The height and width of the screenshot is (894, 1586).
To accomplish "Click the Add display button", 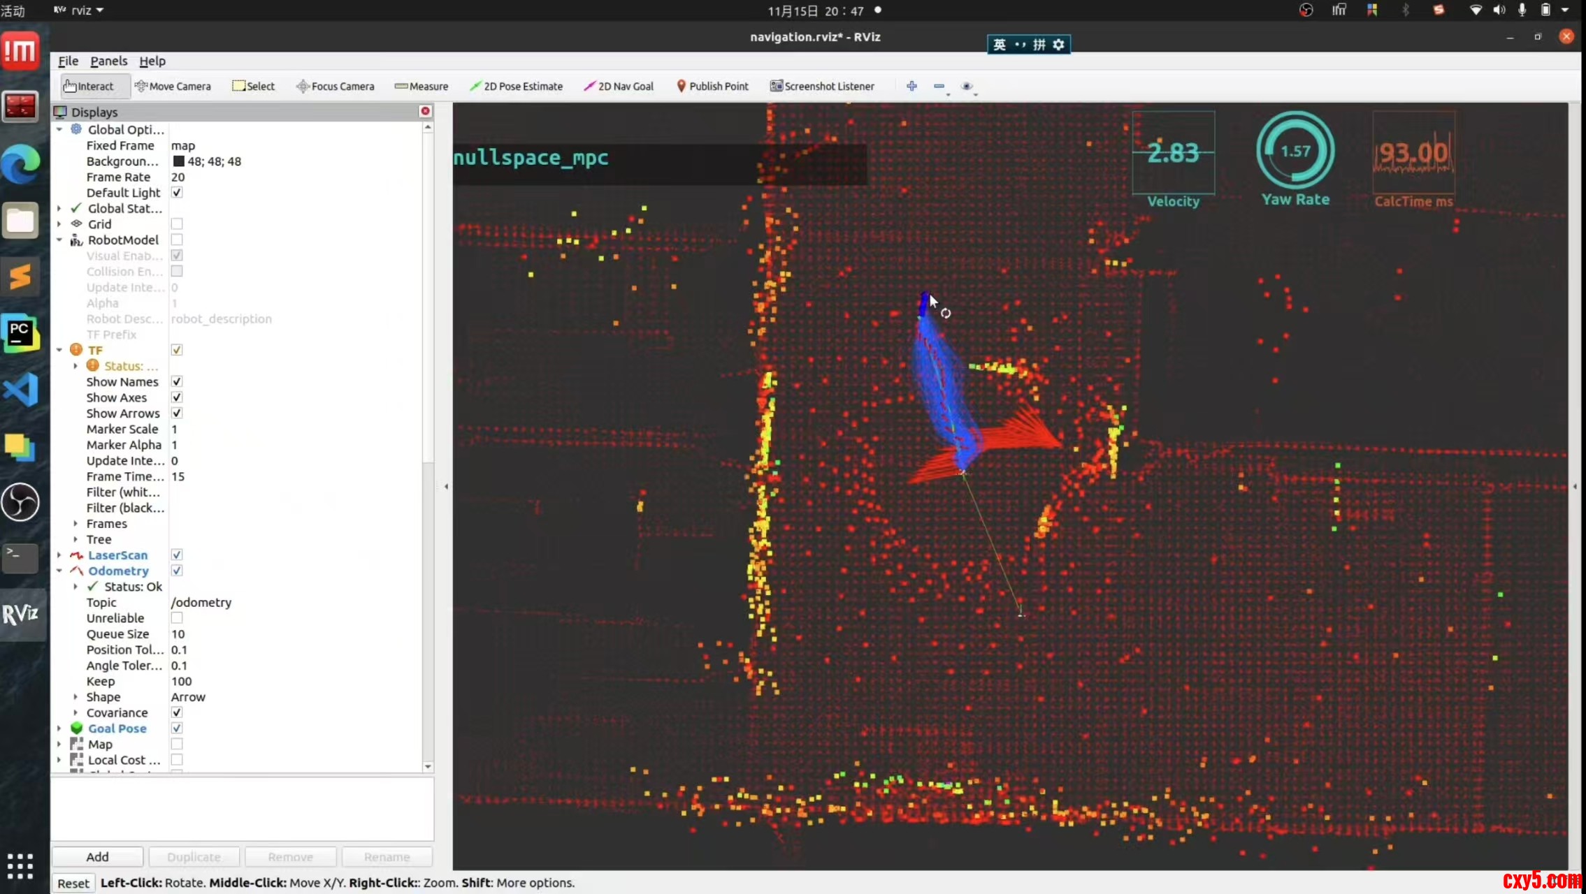I will [x=97, y=856].
